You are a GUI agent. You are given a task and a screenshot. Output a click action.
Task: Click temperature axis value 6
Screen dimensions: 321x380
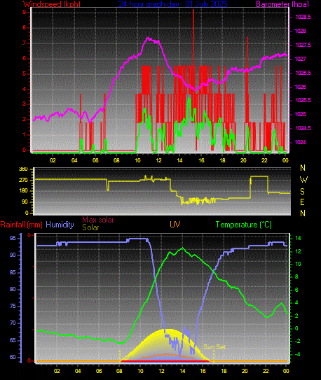296,290
